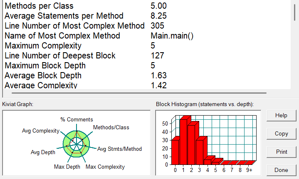
Task: Select the 'Maximum Block Depth' label
Action: coord(45,65)
